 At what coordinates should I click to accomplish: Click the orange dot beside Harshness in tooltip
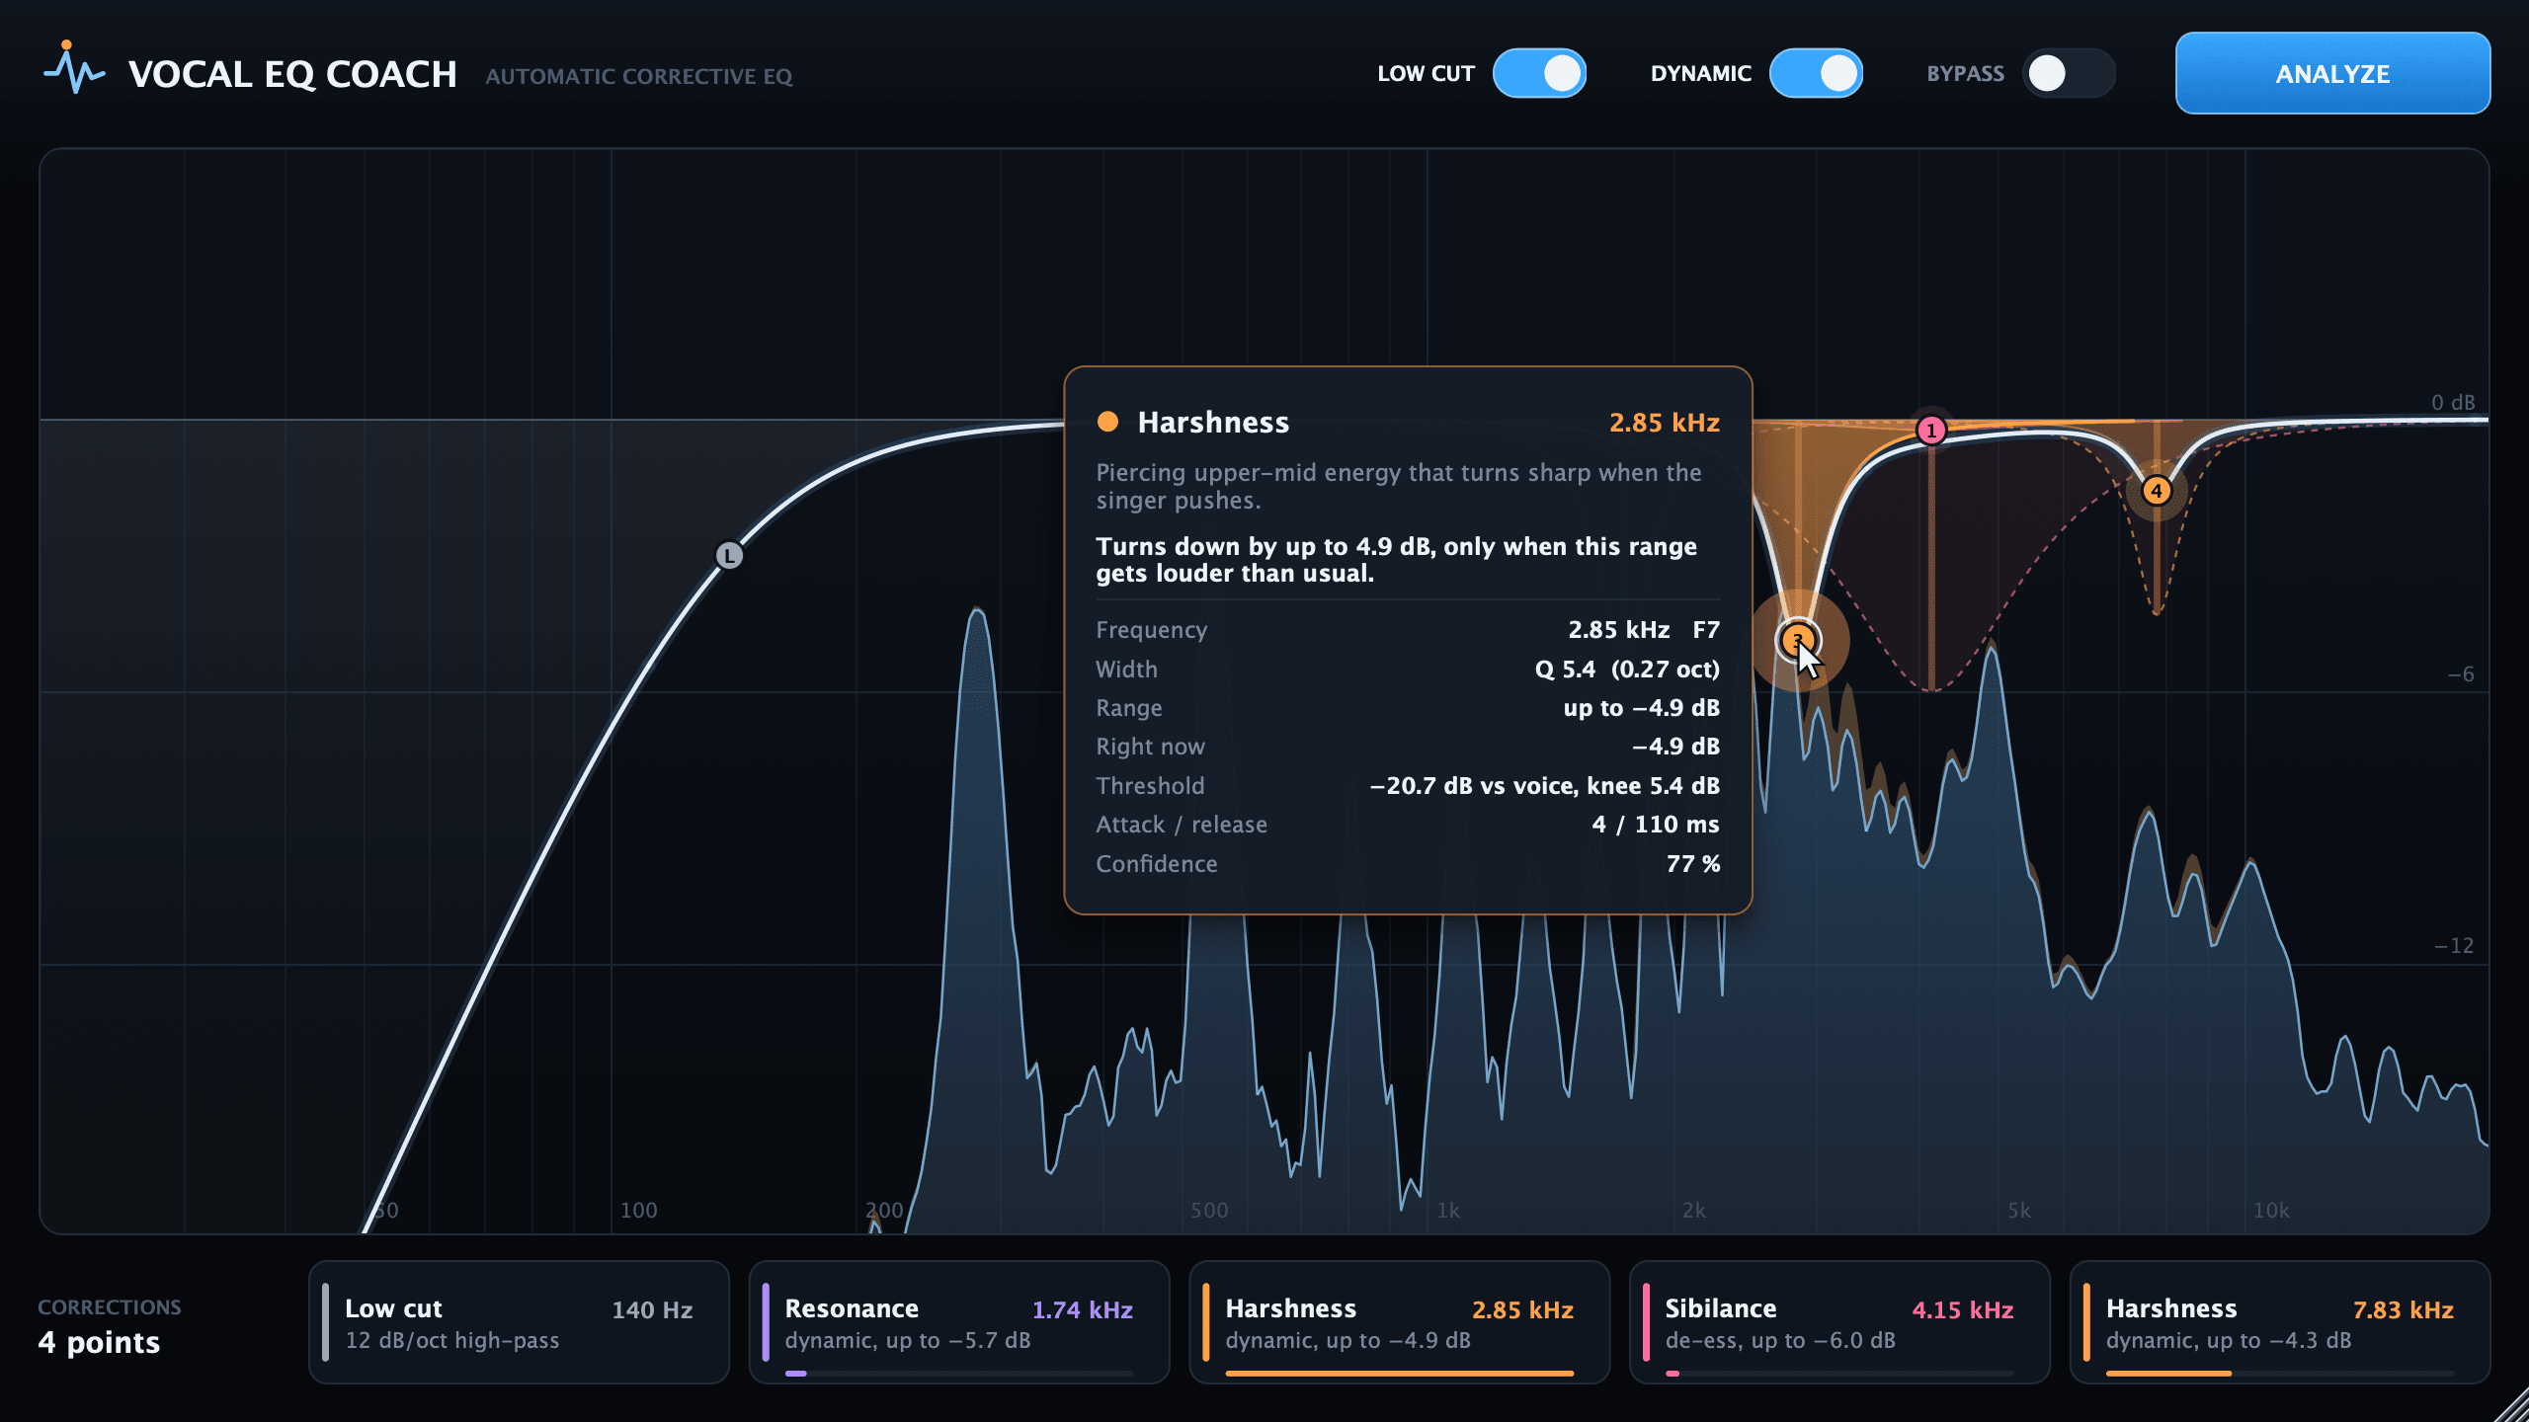pyautogui.click(x=1107, y=422)
